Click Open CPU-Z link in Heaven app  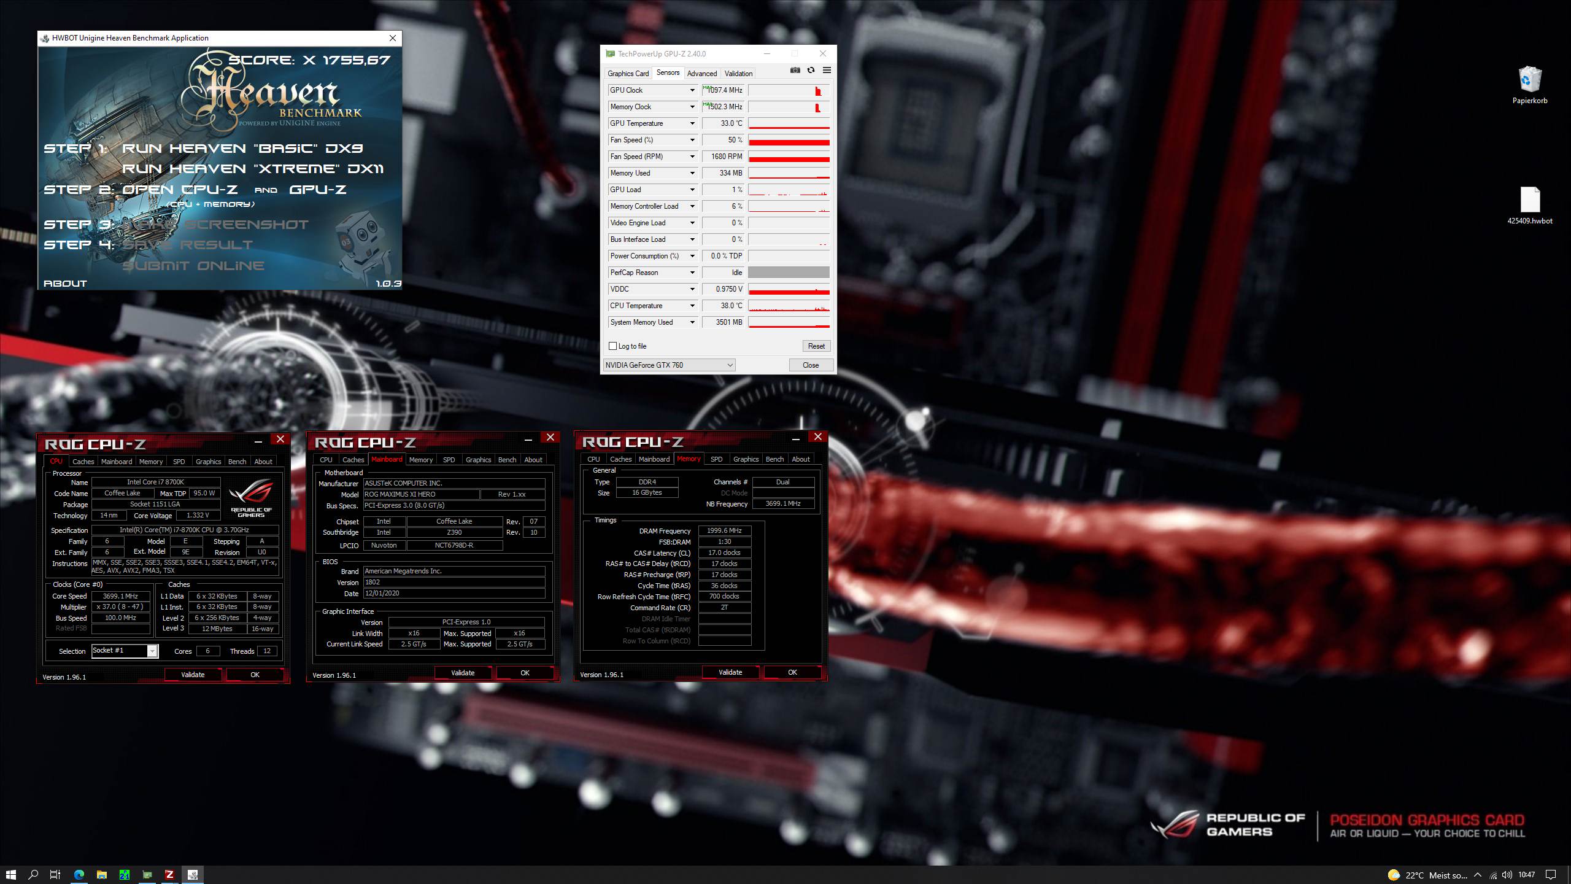(180, 190)
